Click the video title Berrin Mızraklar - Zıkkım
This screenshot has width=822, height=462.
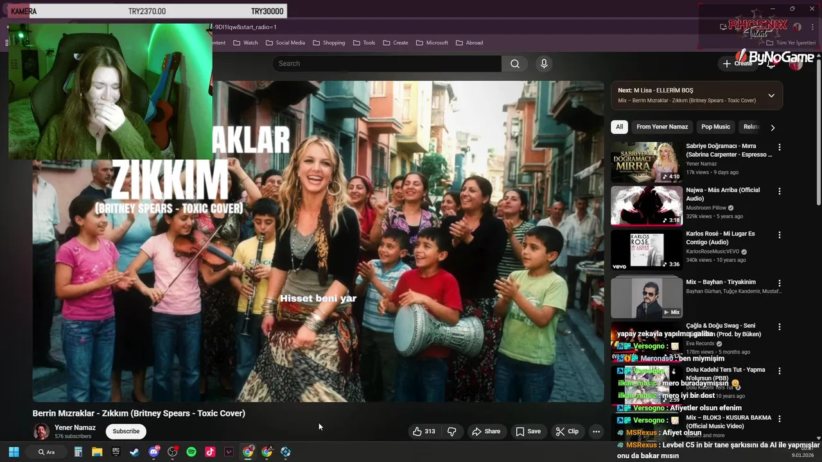click(x=139, y=413)
